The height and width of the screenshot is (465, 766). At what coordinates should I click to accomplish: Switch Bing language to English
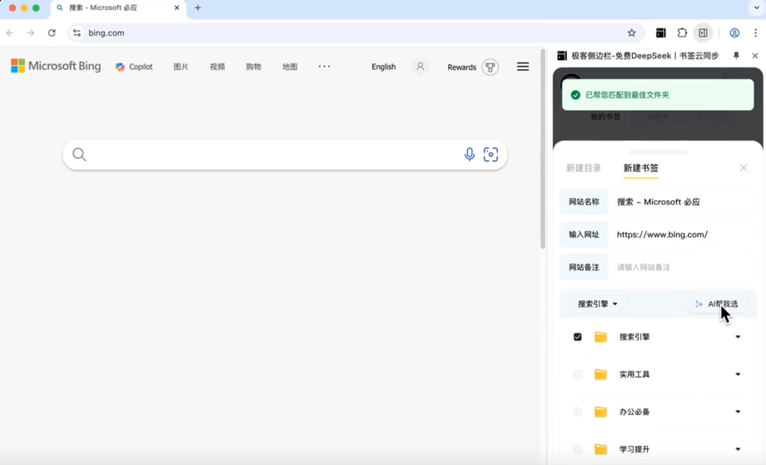[384, 67]
